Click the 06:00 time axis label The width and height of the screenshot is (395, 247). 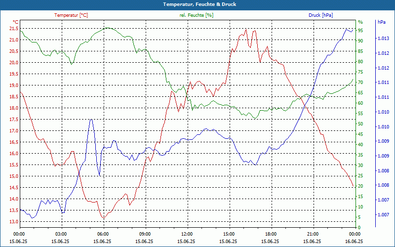tap(104, 234)
